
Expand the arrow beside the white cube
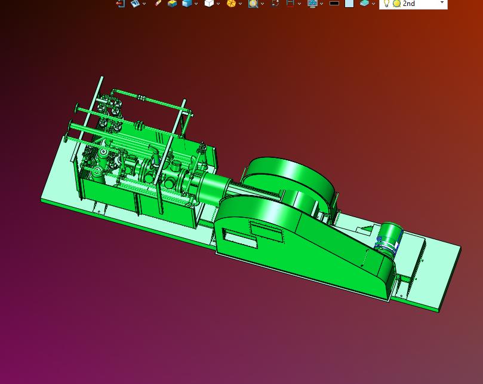218,4
